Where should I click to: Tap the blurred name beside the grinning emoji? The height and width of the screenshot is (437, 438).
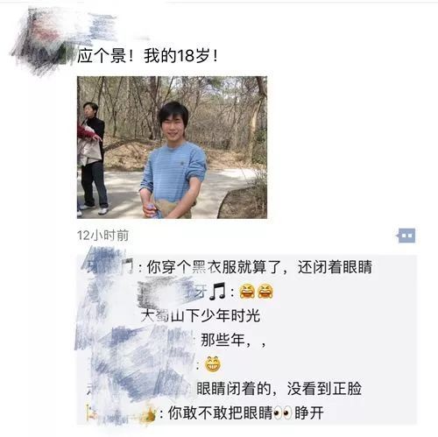pyautogui.click(x=142, y=364)
